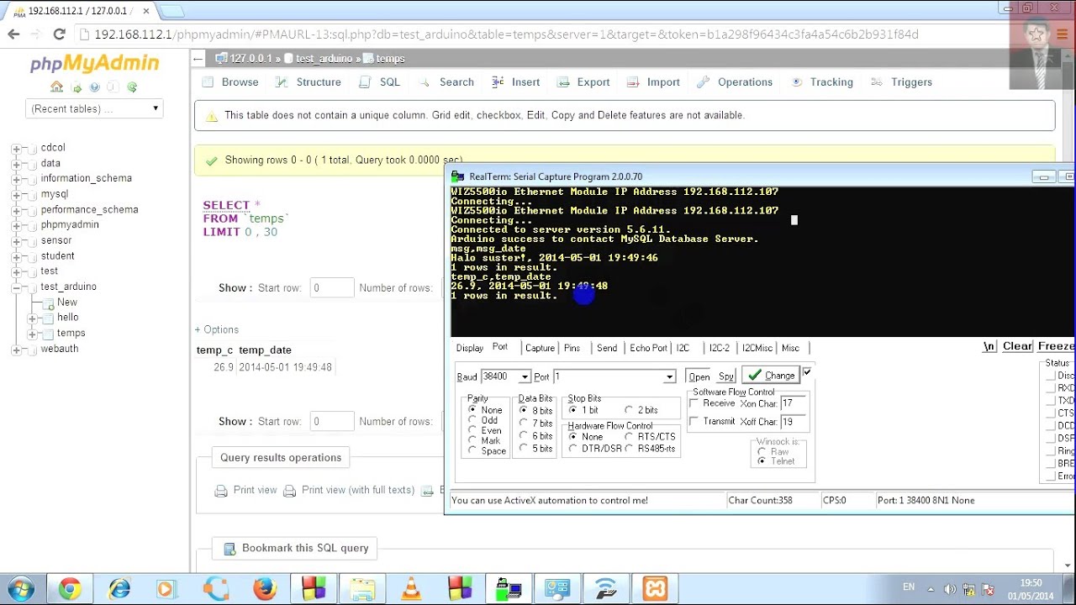Click the phpMyAdmin Home icon

56,87
